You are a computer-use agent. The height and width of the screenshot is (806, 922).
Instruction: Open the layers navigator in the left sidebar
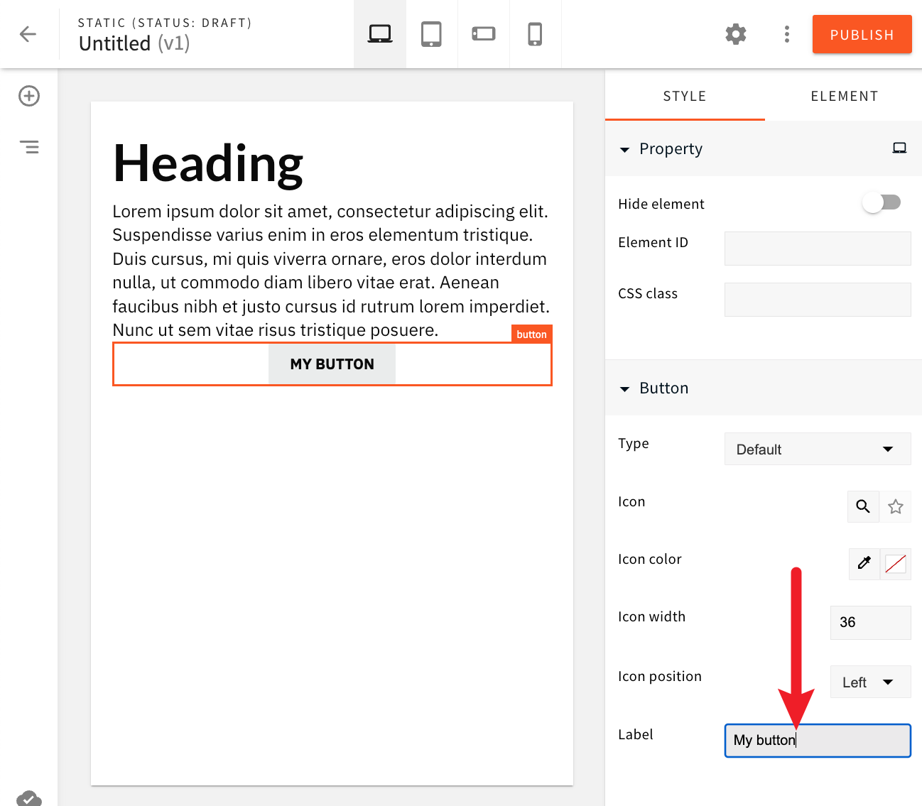point(28,147)
